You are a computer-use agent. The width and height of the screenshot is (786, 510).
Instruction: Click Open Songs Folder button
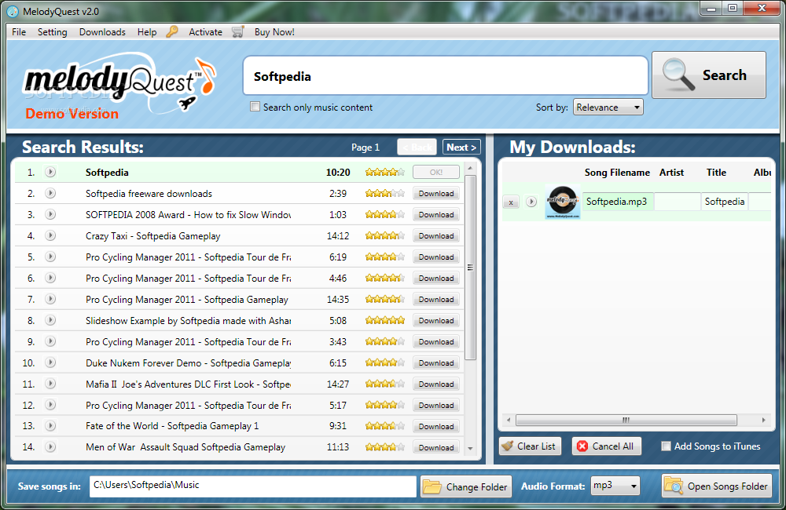[x=717, y=486]
